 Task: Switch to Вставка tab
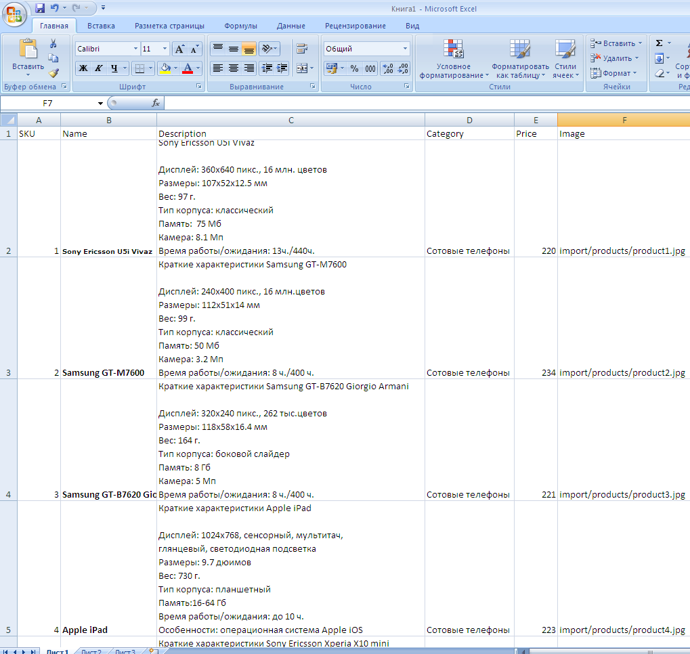pos(101,26)
